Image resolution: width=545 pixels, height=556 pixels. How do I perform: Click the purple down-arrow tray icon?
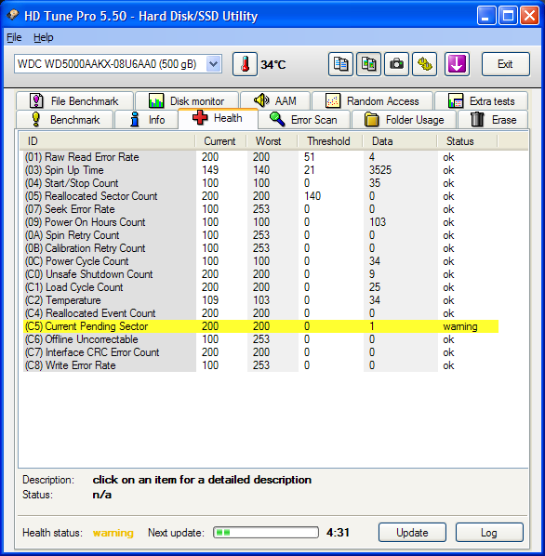point(457,64)
